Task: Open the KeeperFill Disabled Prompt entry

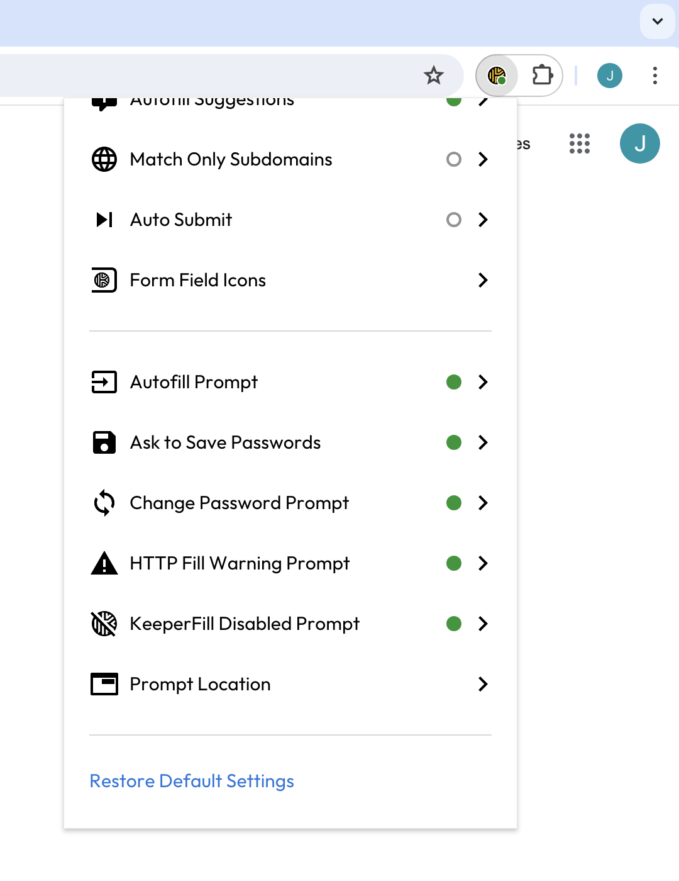Action: (x=245, y=624)
